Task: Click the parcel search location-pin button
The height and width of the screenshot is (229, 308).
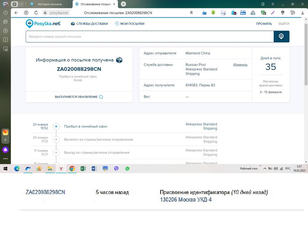Action: coord(281,36)
